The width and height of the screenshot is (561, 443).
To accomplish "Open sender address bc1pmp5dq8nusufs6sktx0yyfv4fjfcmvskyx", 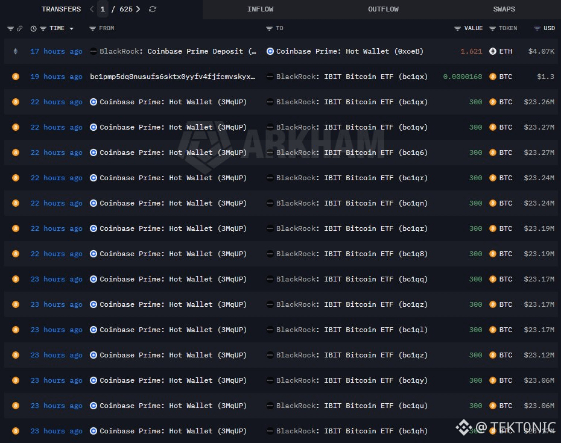I will pyautogui.click(x=173, y=77).
